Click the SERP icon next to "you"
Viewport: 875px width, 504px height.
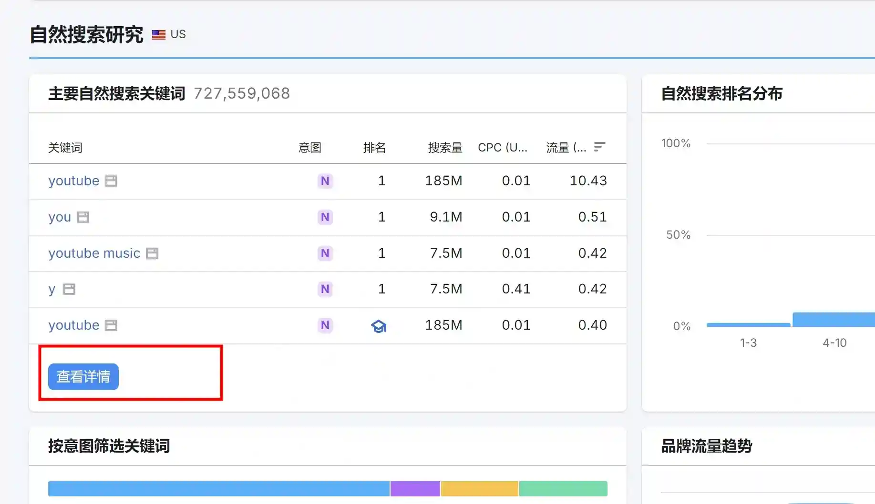[83, 217]
